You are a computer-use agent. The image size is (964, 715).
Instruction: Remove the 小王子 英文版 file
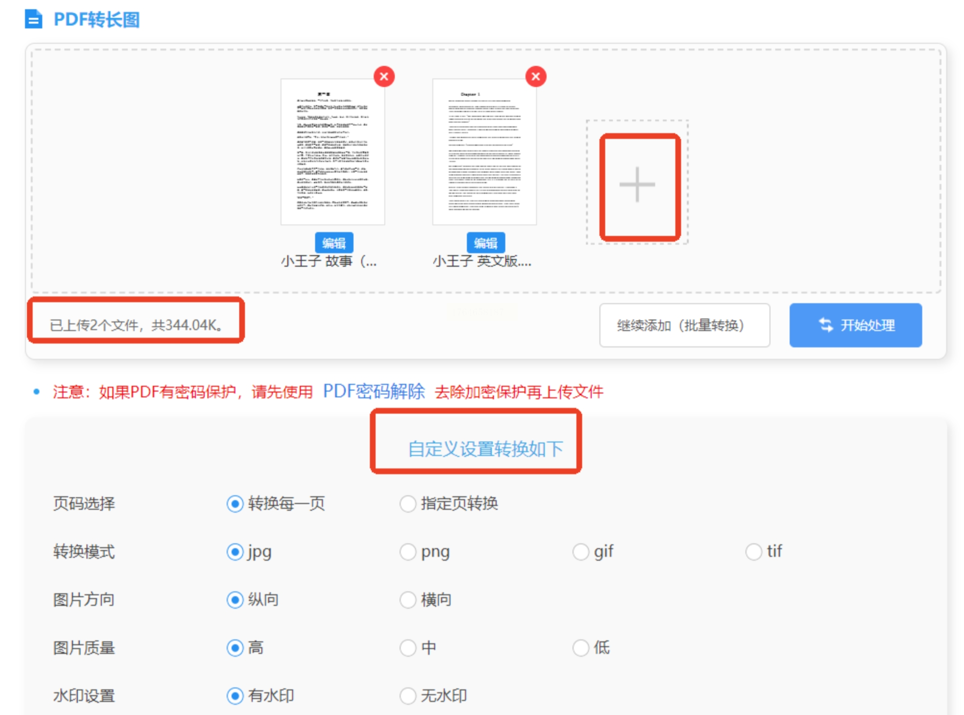pos(536,76)
